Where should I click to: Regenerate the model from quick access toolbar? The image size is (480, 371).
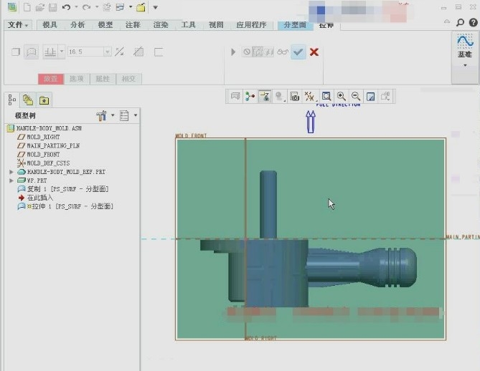(107, 7)
